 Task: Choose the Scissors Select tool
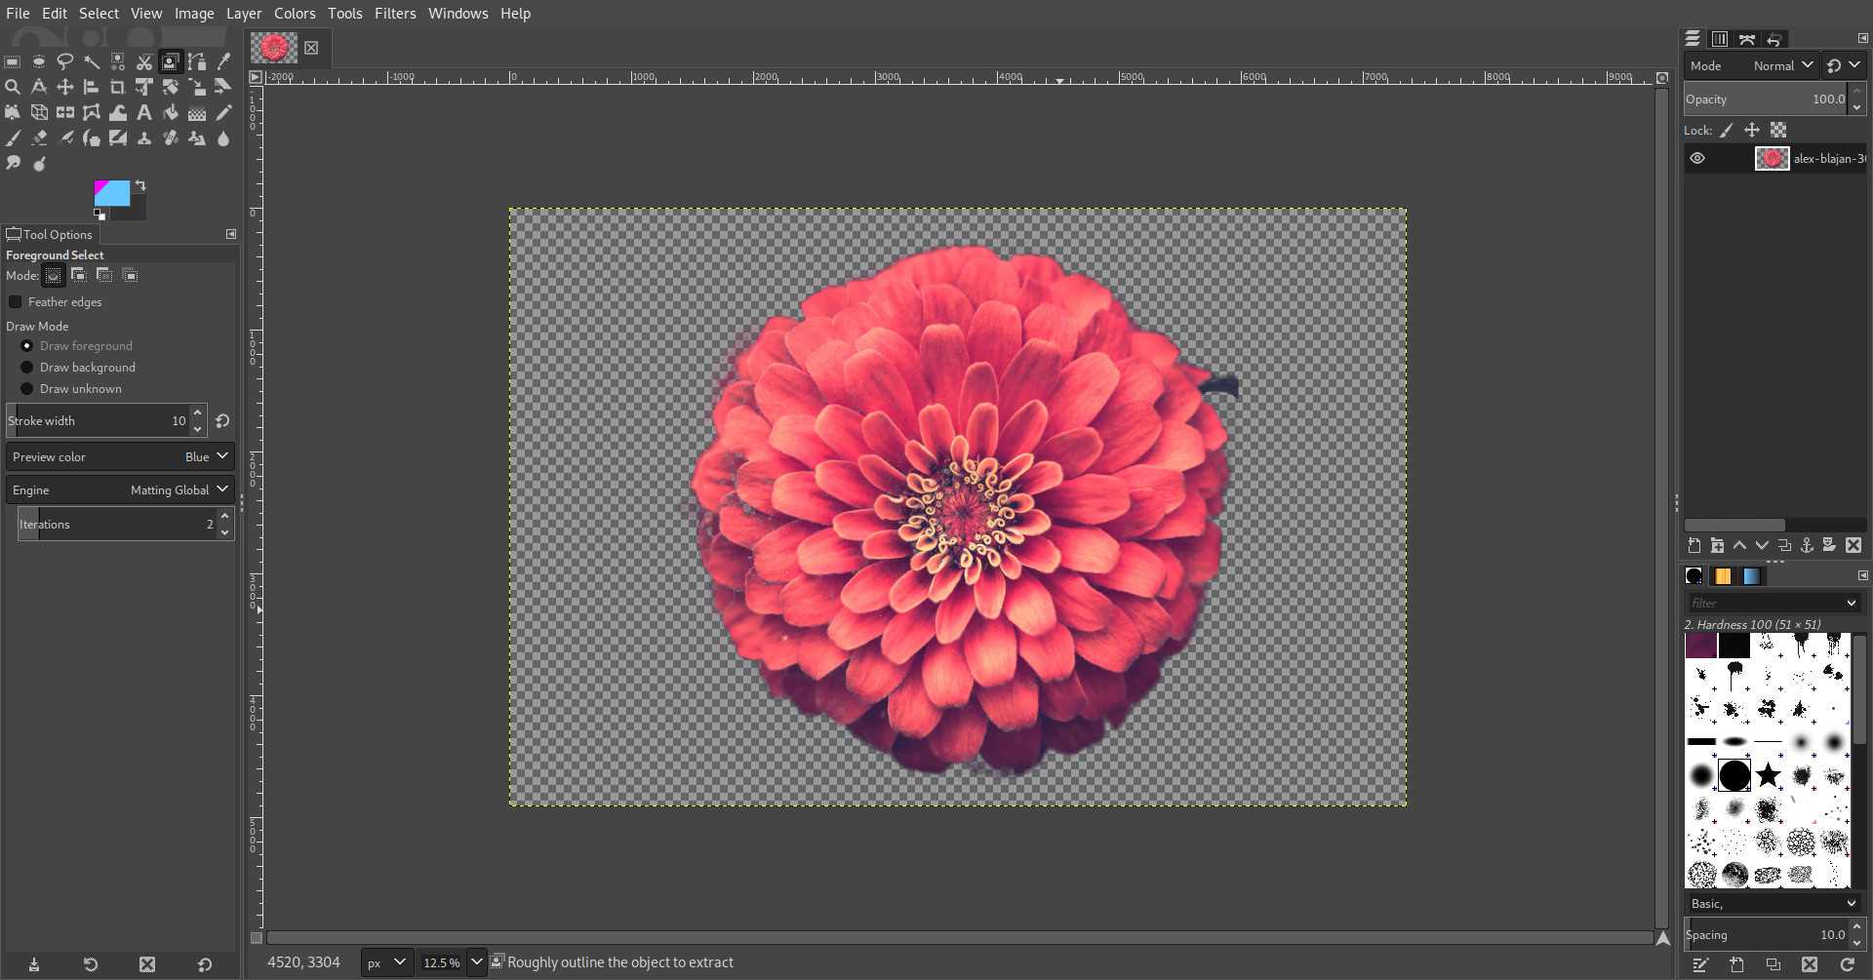pyautogui.click(x=144, y=61)
